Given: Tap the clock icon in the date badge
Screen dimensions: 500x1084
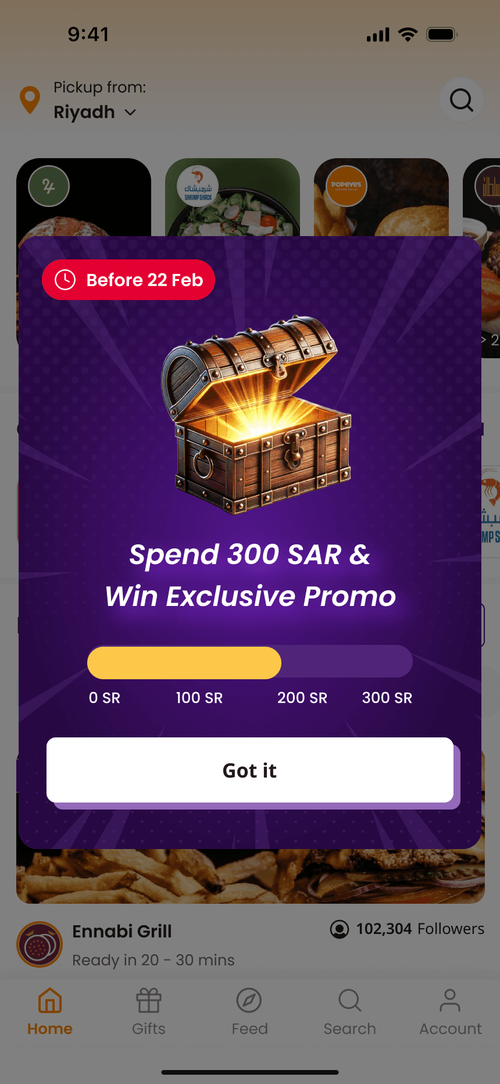Looking at the screenshot, I should tap(65, 280).
